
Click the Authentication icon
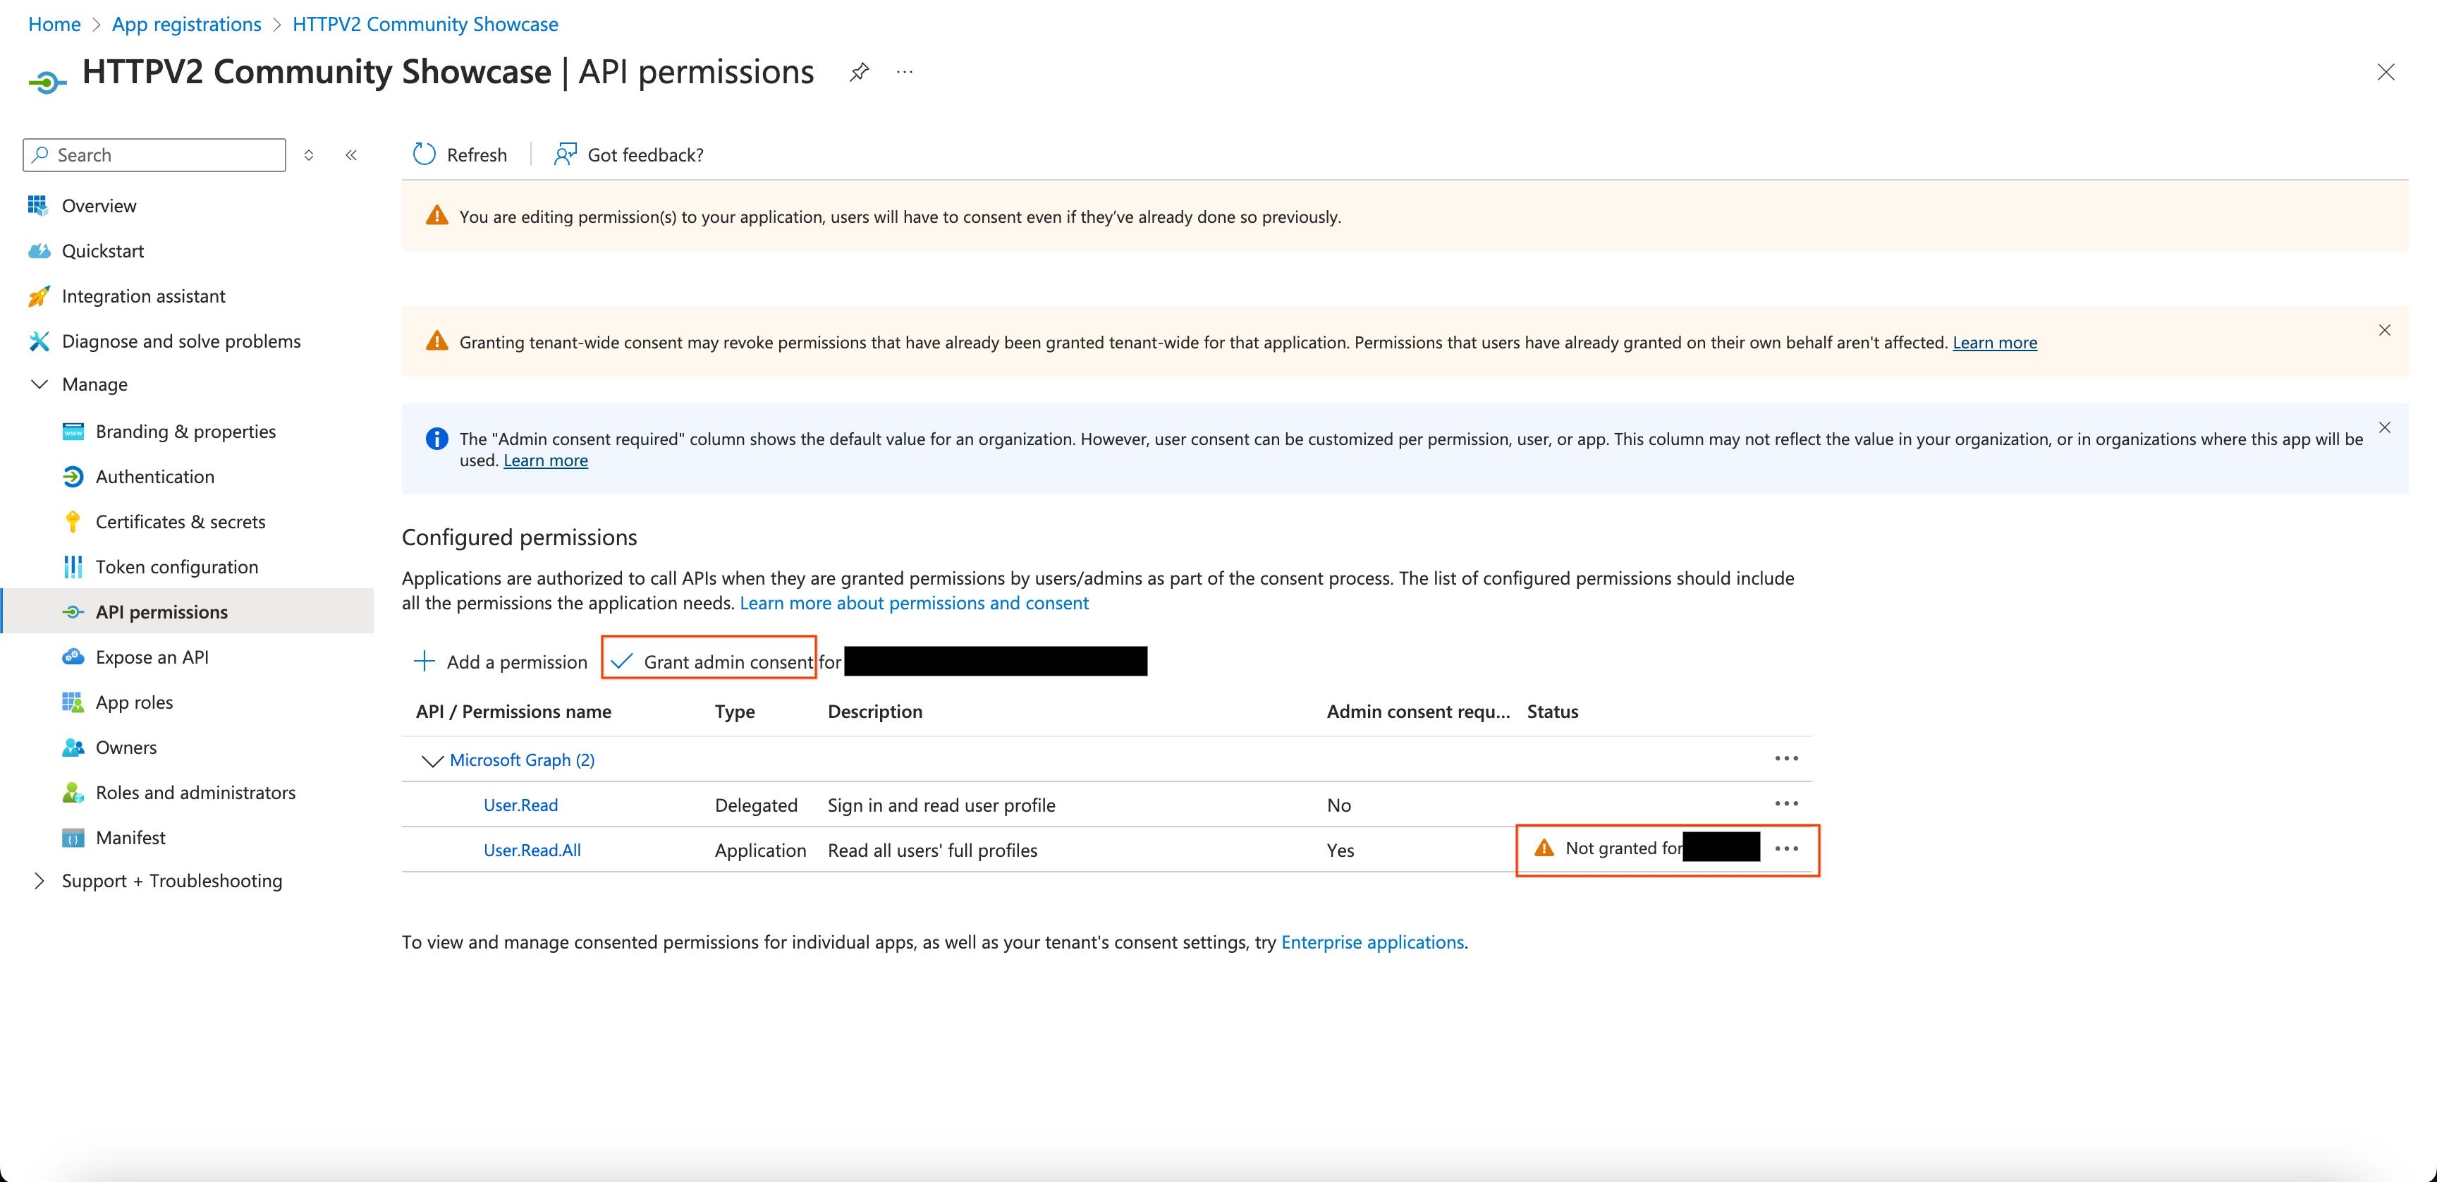[x=73, y=477]
